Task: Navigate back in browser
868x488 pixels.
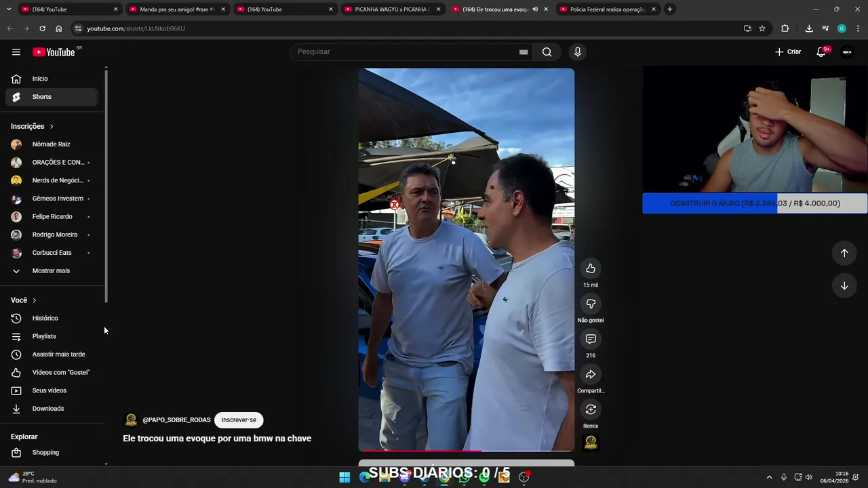Action: [x=9, y=28]
